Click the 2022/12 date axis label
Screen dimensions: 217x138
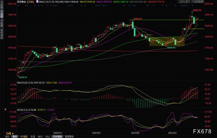click(x=57, y=133)
